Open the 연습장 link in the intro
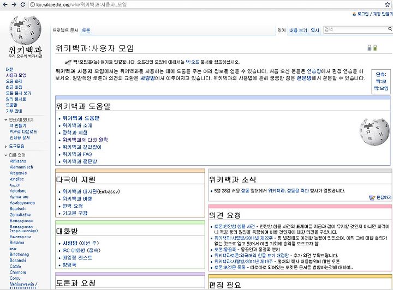Image resolution: width=393 pixels, height=290 pixels. point(314,71)
